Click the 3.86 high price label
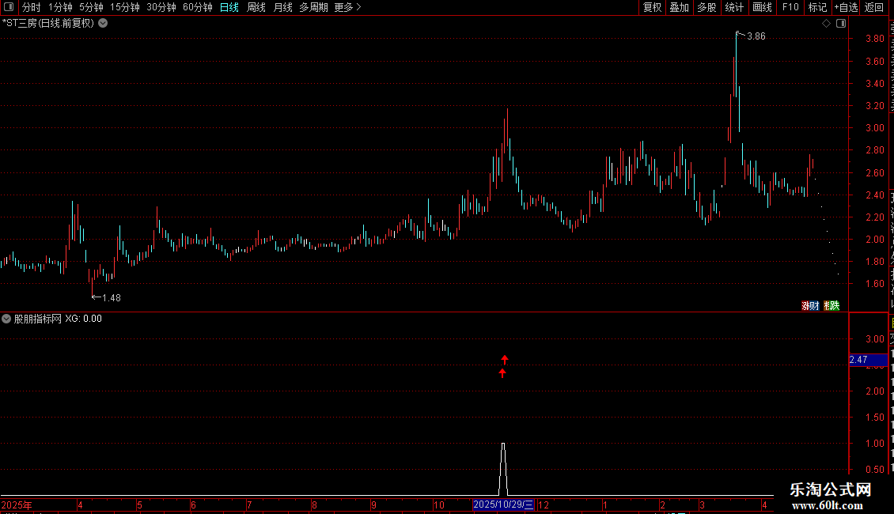The image size is (894, 514). tap(756, 36)
